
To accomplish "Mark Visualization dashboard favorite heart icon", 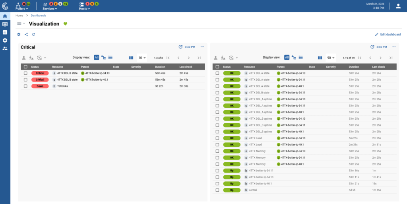I will click(66, 24).
